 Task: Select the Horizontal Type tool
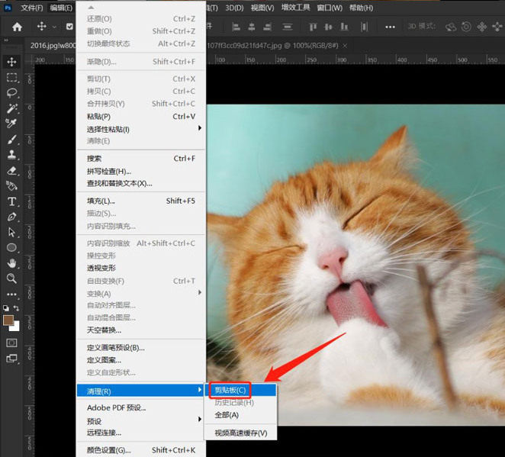coord(11,201)
